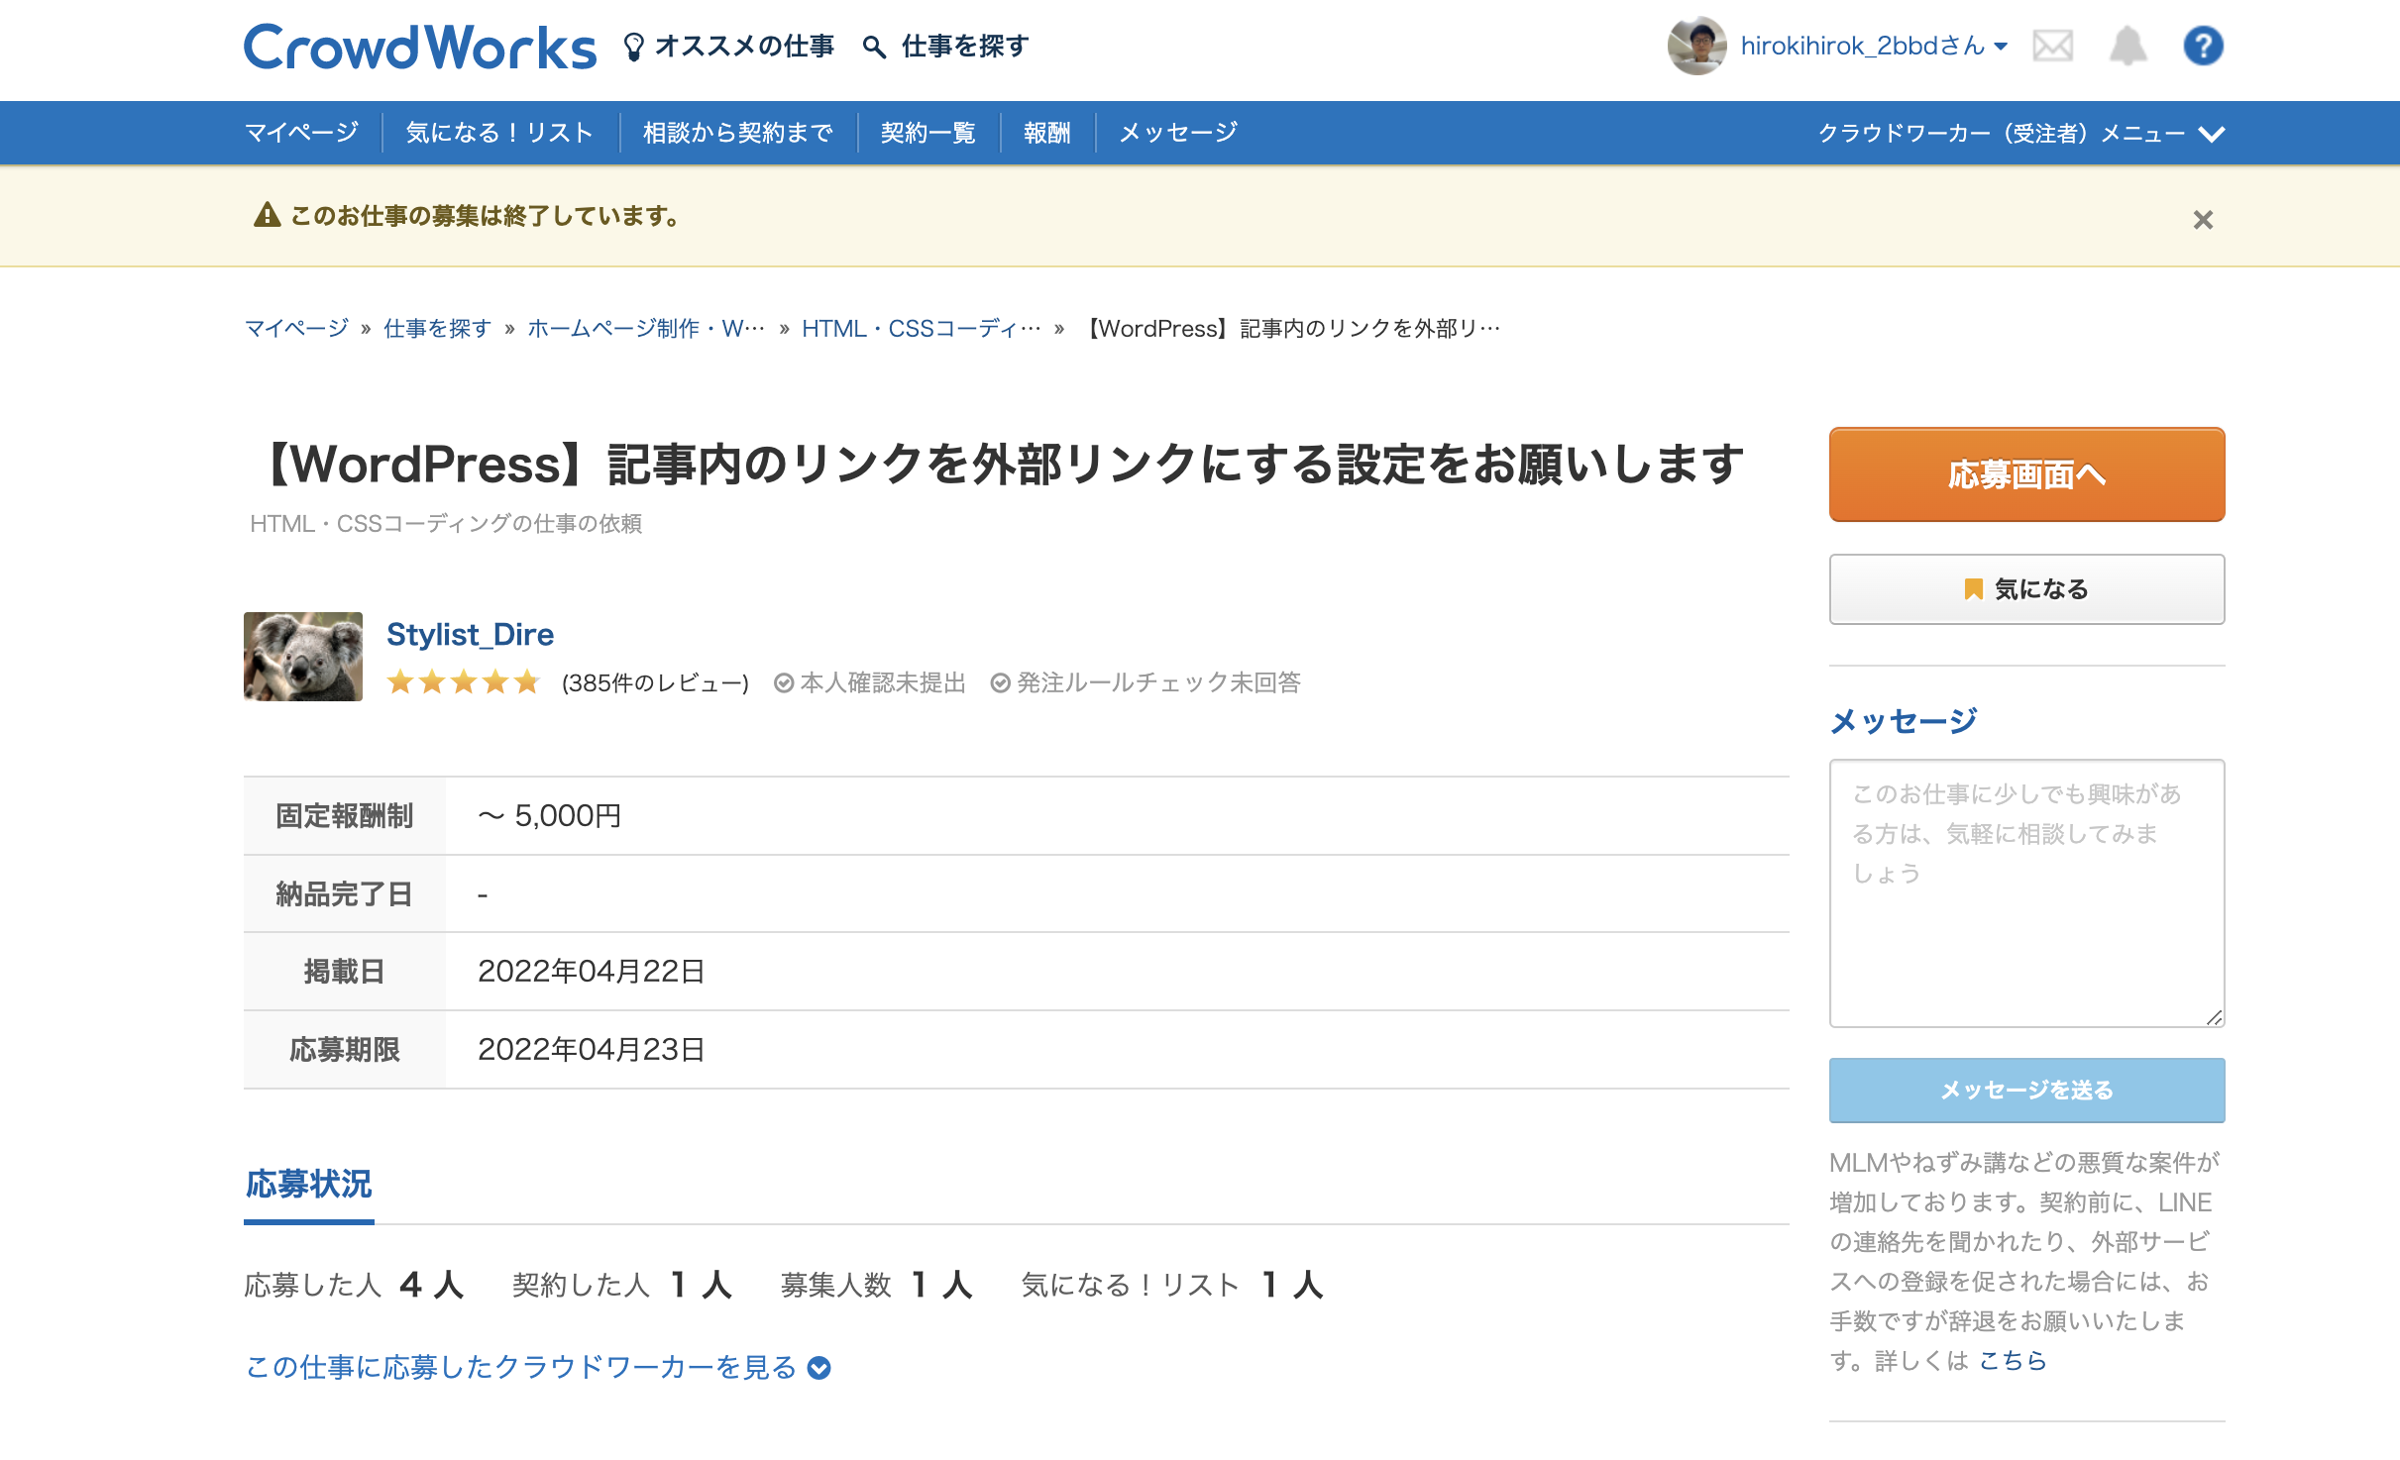Open the 相談から契約まで nav item
The width and height of the screenshot is (2400, 1460).
pos(738,132)
